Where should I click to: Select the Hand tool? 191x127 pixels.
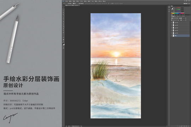(63, 40)
